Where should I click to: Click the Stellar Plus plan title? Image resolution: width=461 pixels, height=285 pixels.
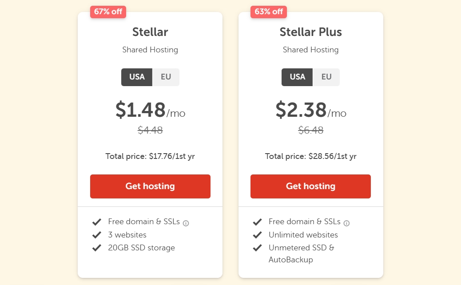point(310,32)
